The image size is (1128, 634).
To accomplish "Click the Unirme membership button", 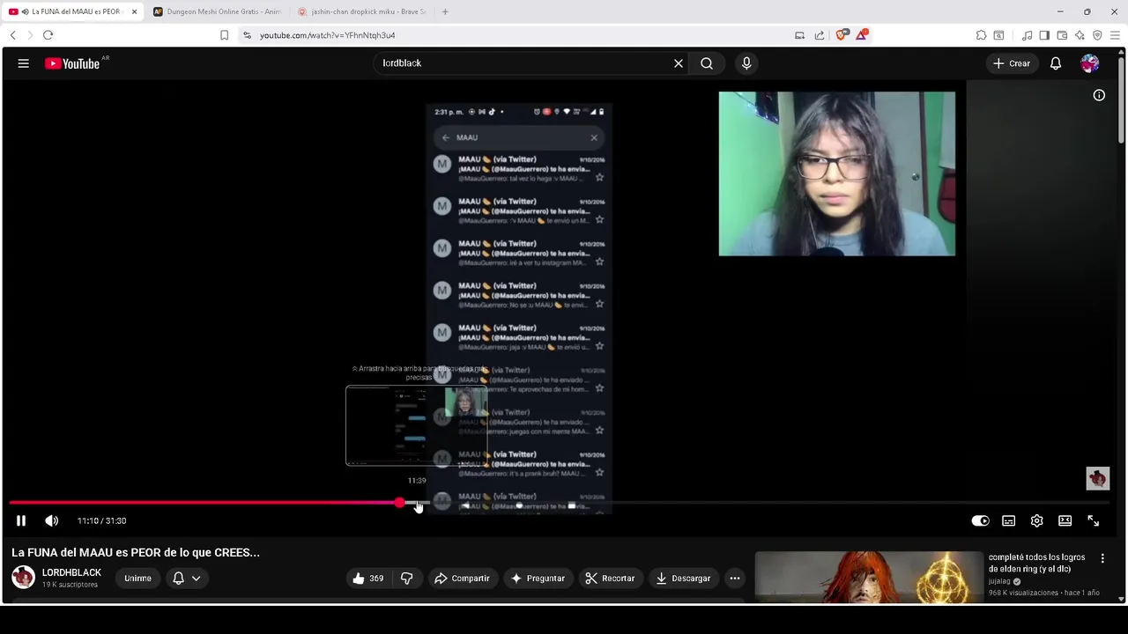I will (x=137, y=579).
